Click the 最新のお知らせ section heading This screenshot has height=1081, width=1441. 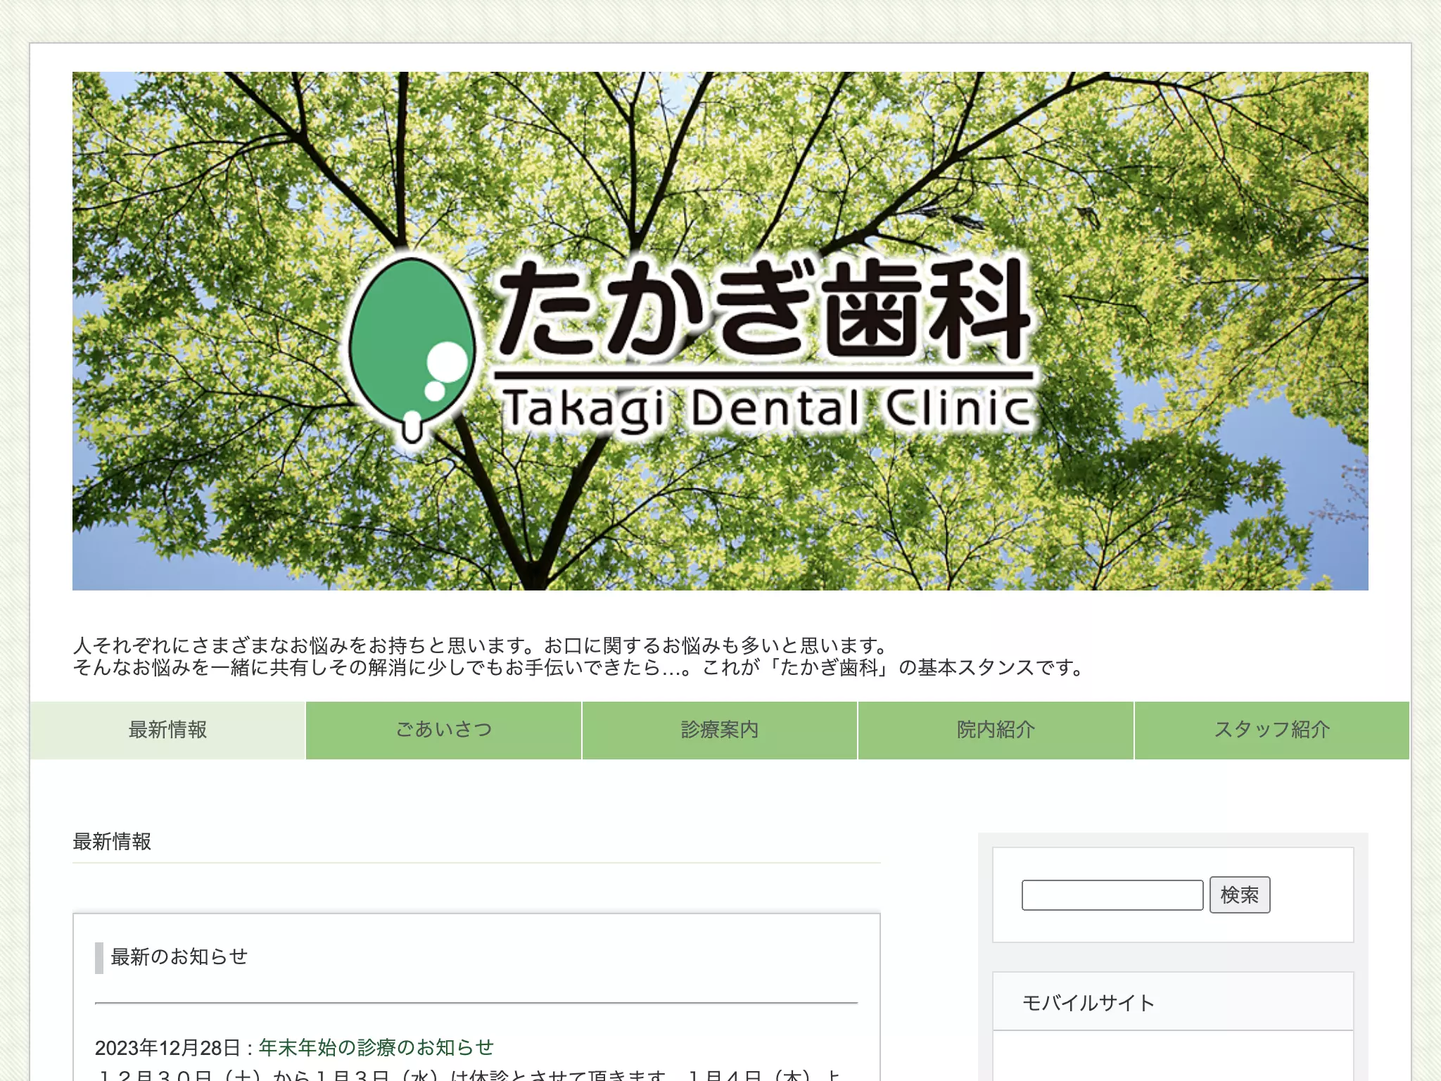(x=179, y=957)
